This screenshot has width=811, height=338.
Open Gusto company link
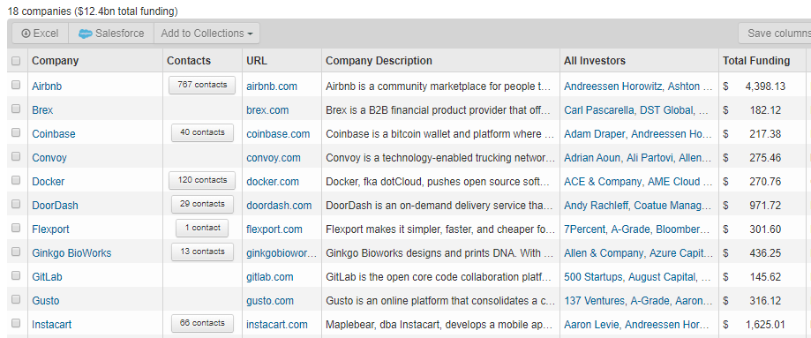(x=46, y=301)
